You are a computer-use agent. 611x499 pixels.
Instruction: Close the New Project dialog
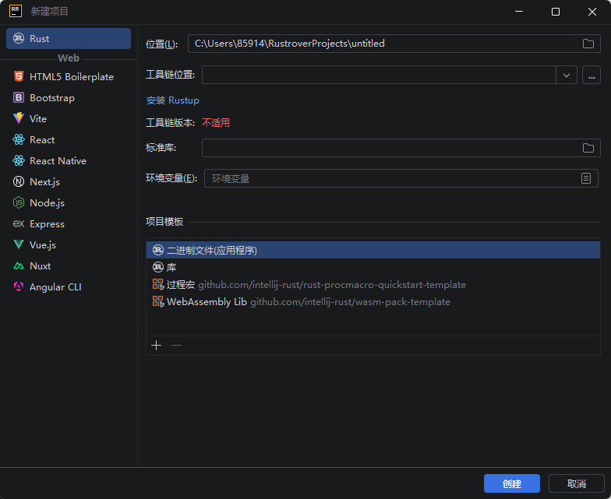click(x=592, y=12)
